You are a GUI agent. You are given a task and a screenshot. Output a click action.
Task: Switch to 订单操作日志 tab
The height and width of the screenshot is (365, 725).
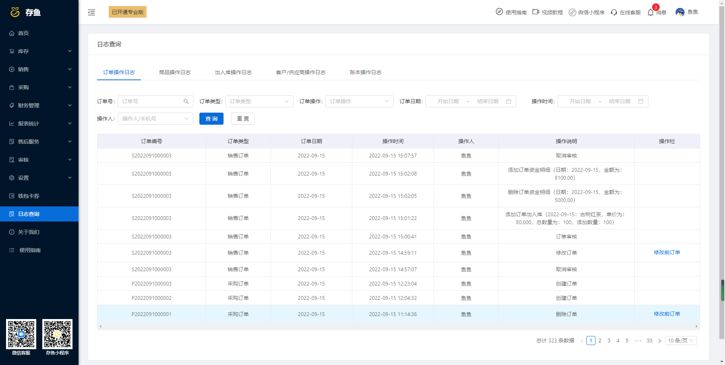point(119,72)
